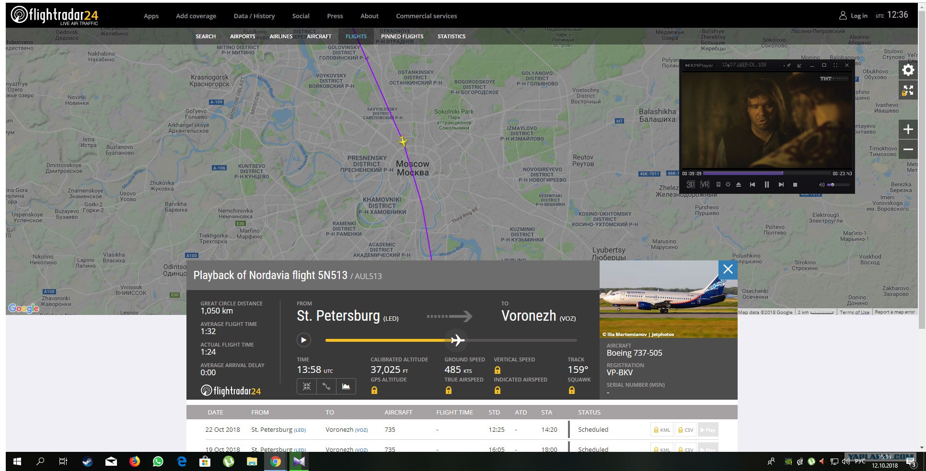Skip to previous track in KMPlayer
Screen dimensions: 926x471
(752, 185)
